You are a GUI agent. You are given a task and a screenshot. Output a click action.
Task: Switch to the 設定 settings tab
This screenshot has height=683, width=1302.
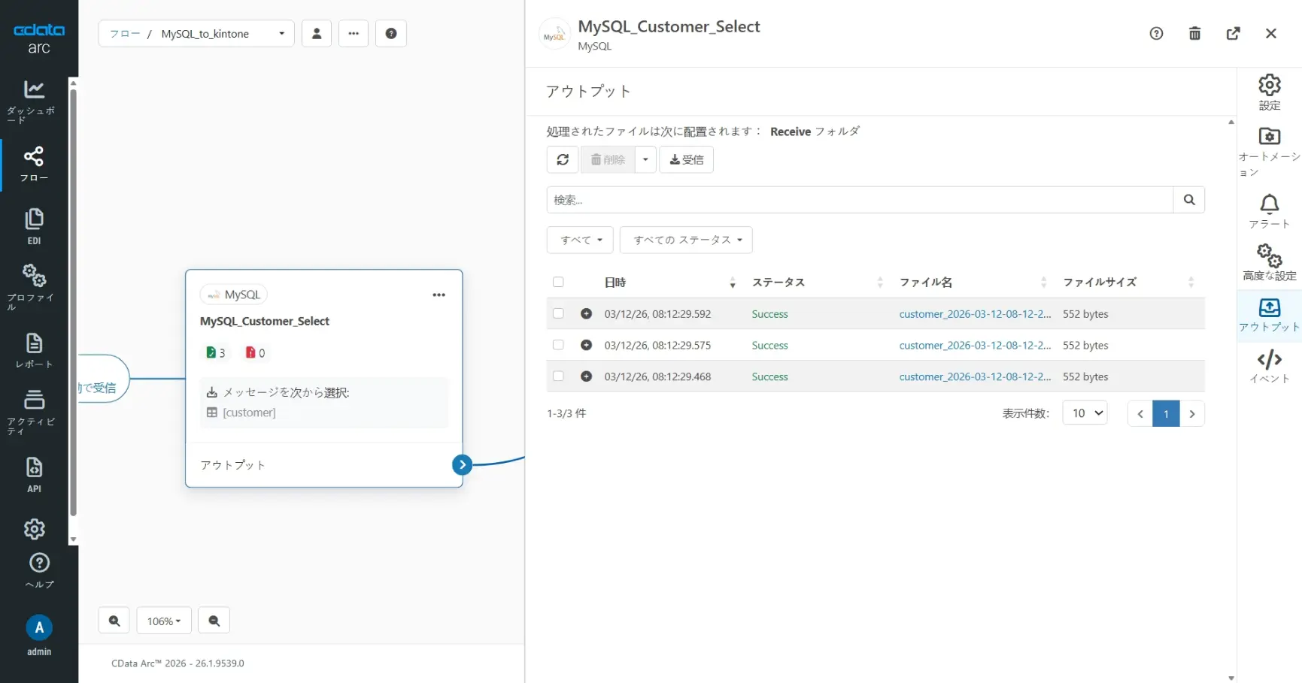pyautogui.click(x=1269, y=92)
